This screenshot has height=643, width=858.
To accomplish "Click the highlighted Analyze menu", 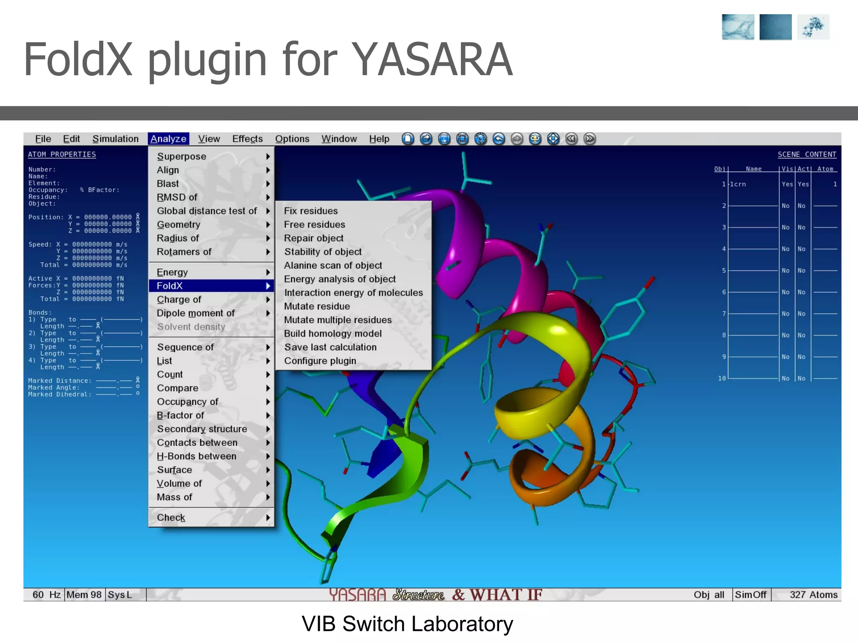I will (168, 139).
